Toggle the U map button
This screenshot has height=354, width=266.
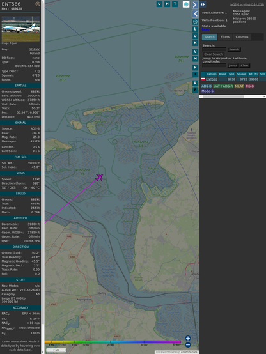click(159, 4)
